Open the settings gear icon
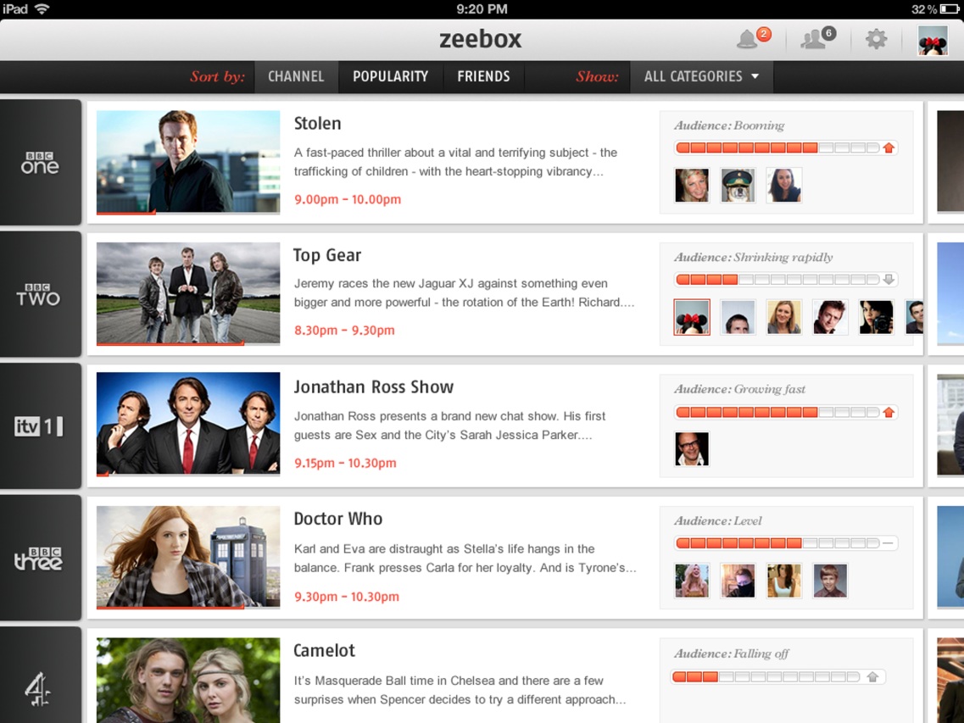The image size is (964, 723). 876,39
